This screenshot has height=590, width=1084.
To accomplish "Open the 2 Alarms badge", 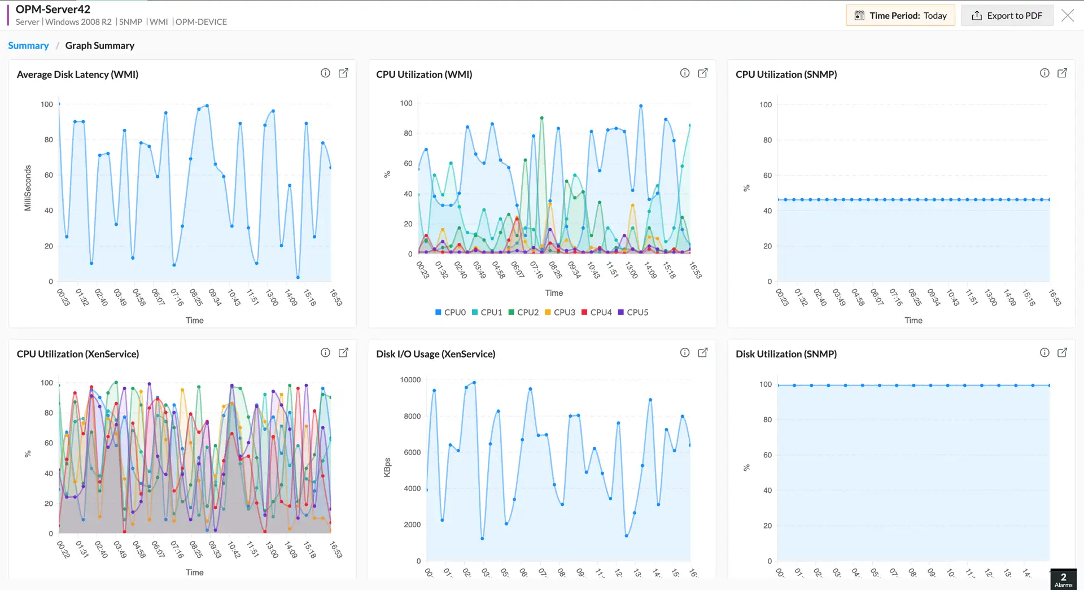I will (x=1063, y=579).
